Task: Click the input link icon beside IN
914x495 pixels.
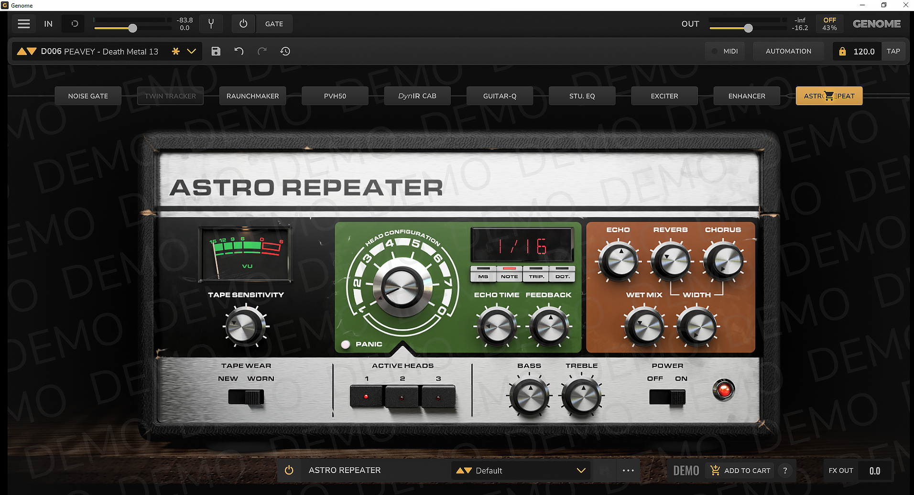Action: 75,24
